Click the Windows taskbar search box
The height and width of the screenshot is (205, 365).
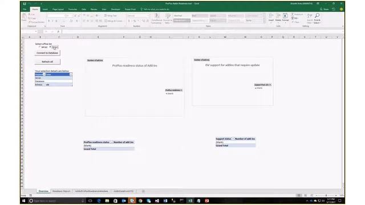coord(57,200)
